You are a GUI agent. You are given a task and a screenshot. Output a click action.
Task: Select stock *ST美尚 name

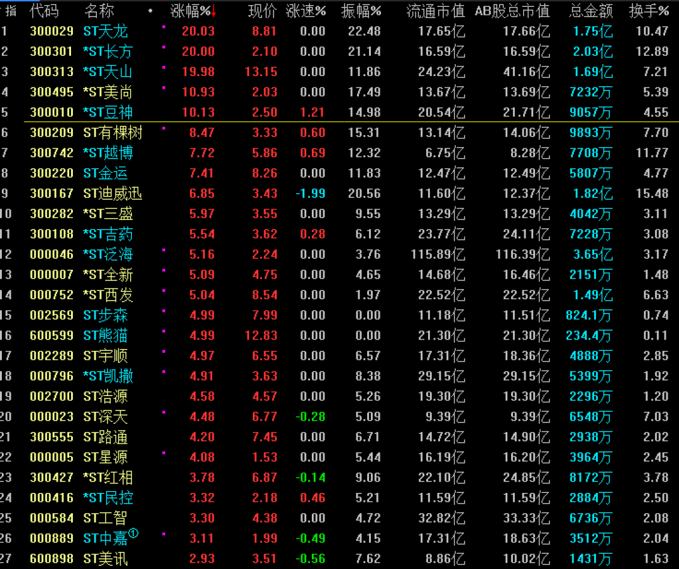(108, 92)
